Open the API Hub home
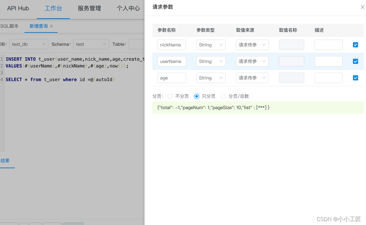The height and width of the screenshot is (225, 366). 18,8
